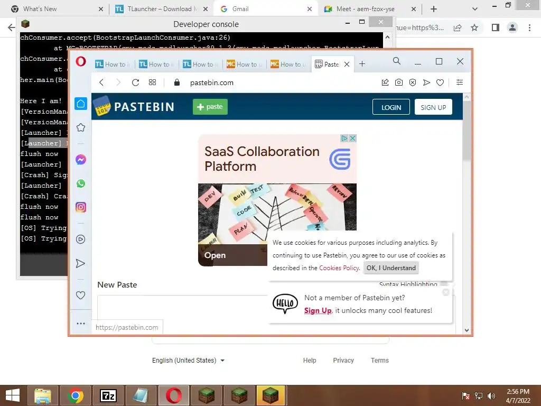Screen dimensions: 541x406
Task: Switch to Meet aem-fzox-yse tab in Chrome
Action: point(370,9)
